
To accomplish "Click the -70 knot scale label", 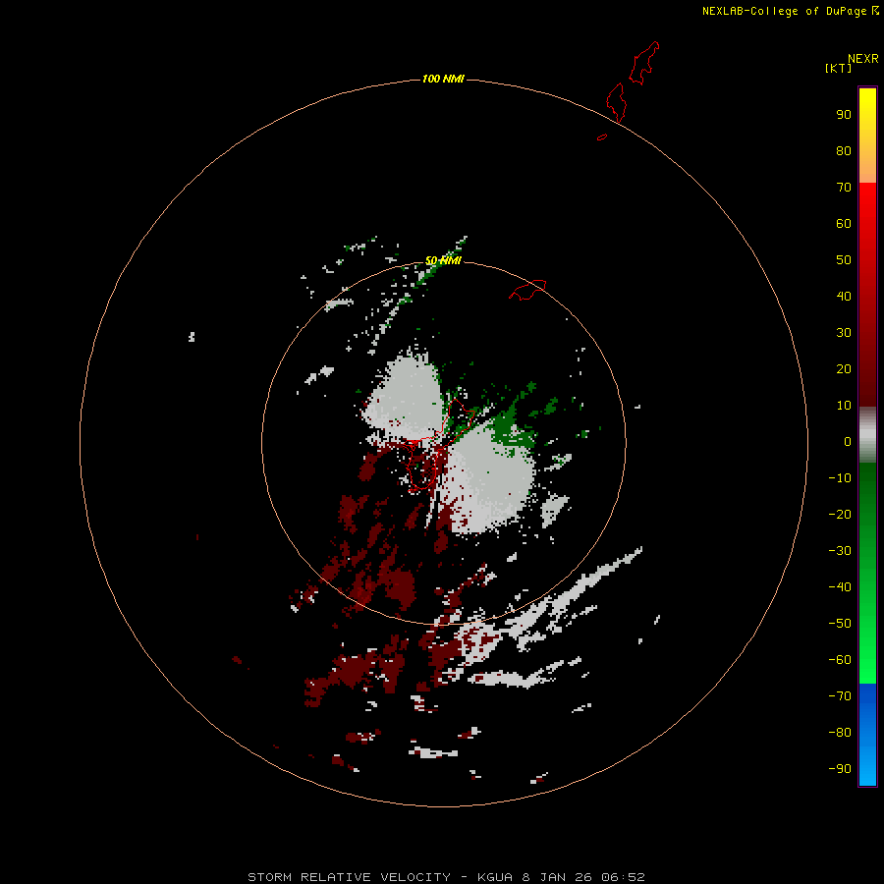I will (840, 696).
